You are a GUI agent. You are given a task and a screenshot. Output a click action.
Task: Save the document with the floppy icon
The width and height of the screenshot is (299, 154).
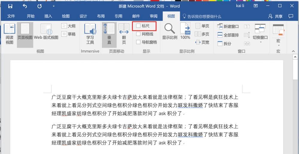click(x=10, y=6)
